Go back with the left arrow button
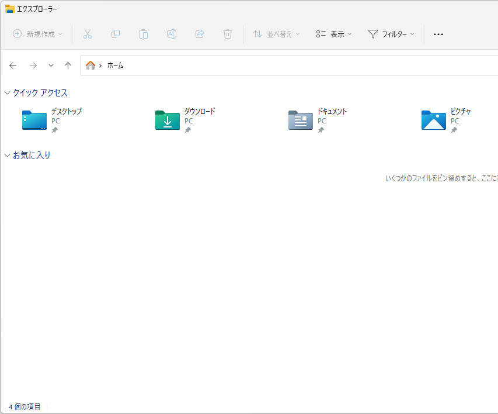 pos(13,65)
